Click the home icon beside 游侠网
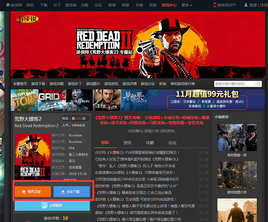Screen dimensions: 268x222 (8, 5)
